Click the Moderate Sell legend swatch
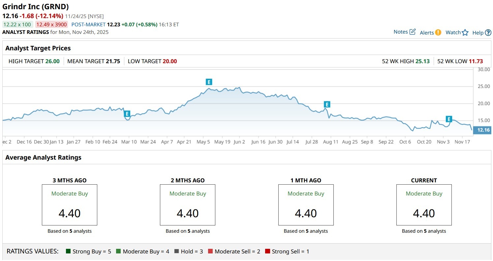This screenshot has height=261, width=493. (x=210, y=251)
